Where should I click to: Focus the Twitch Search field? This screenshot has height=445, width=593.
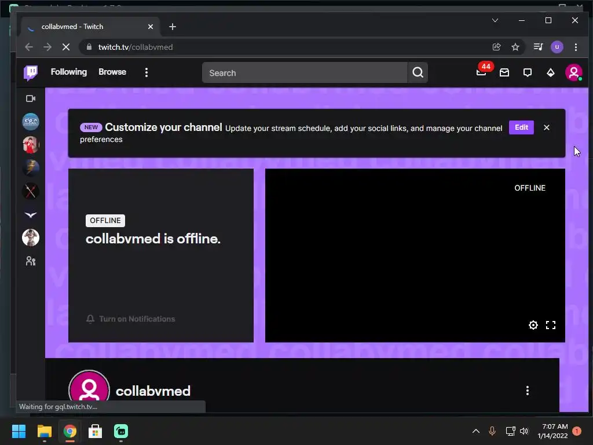(305, 72)
